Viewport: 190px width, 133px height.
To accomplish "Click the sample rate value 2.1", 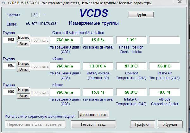I will 35,15.
